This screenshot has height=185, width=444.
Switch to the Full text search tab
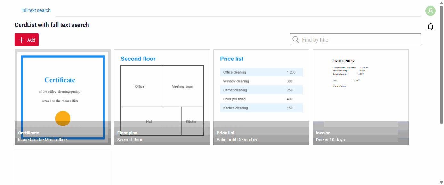(x=35, y=10)
